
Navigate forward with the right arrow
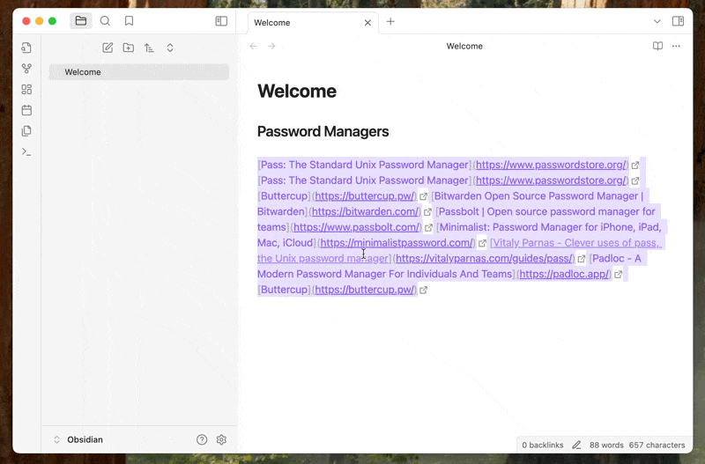point(271,46)
